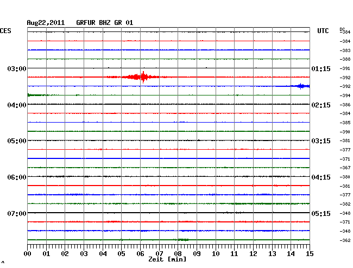Click the 00 minute axis tick label

(28, 254)
